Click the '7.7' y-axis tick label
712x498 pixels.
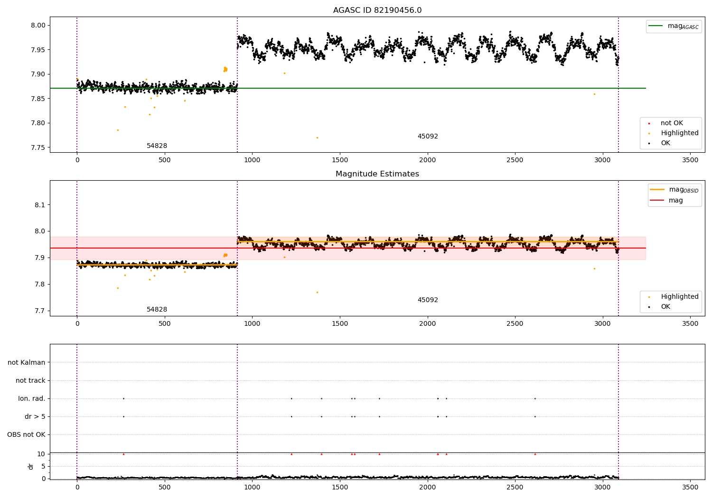tap(40, 311)
